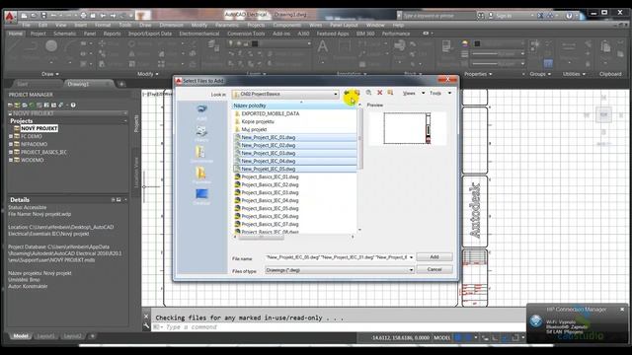
Task: Select the History place icon in the dialog sidebar
Action: click(x=201, y=133)
